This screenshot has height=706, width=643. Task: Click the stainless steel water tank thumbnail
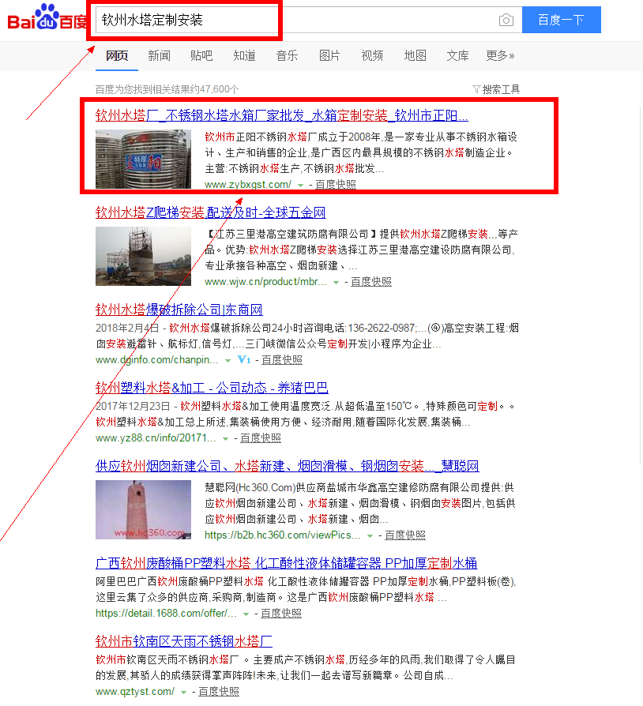143,159
